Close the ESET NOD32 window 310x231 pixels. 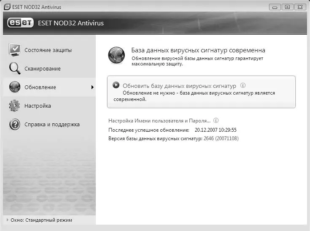tap(300, 7)
